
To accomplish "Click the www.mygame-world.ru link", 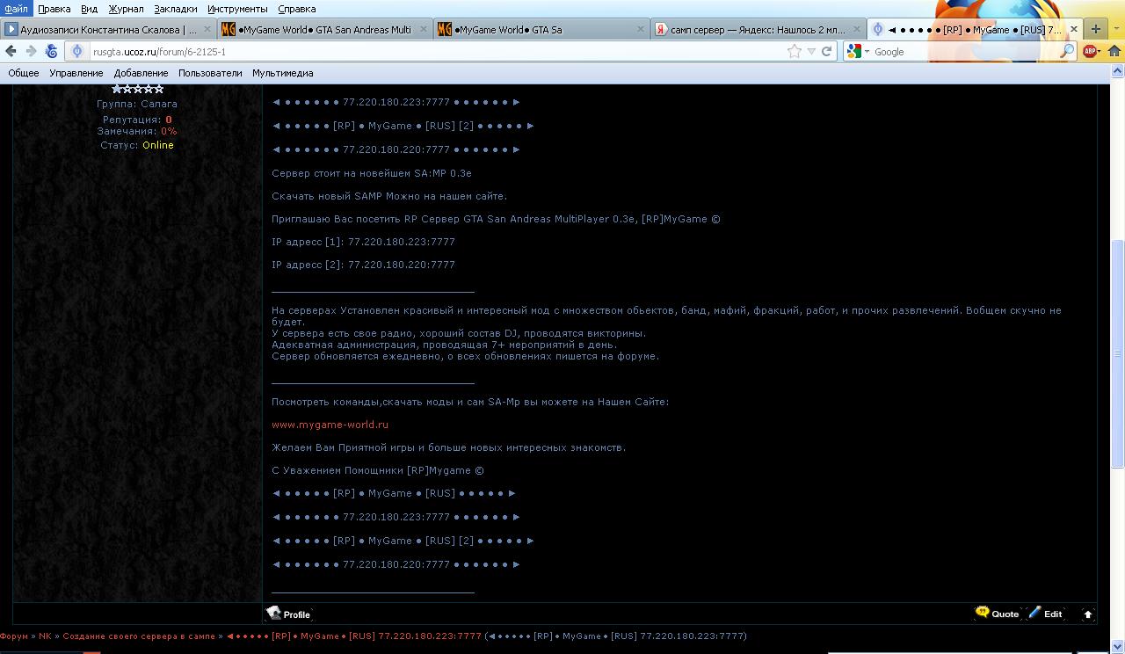I will (330, 425).
